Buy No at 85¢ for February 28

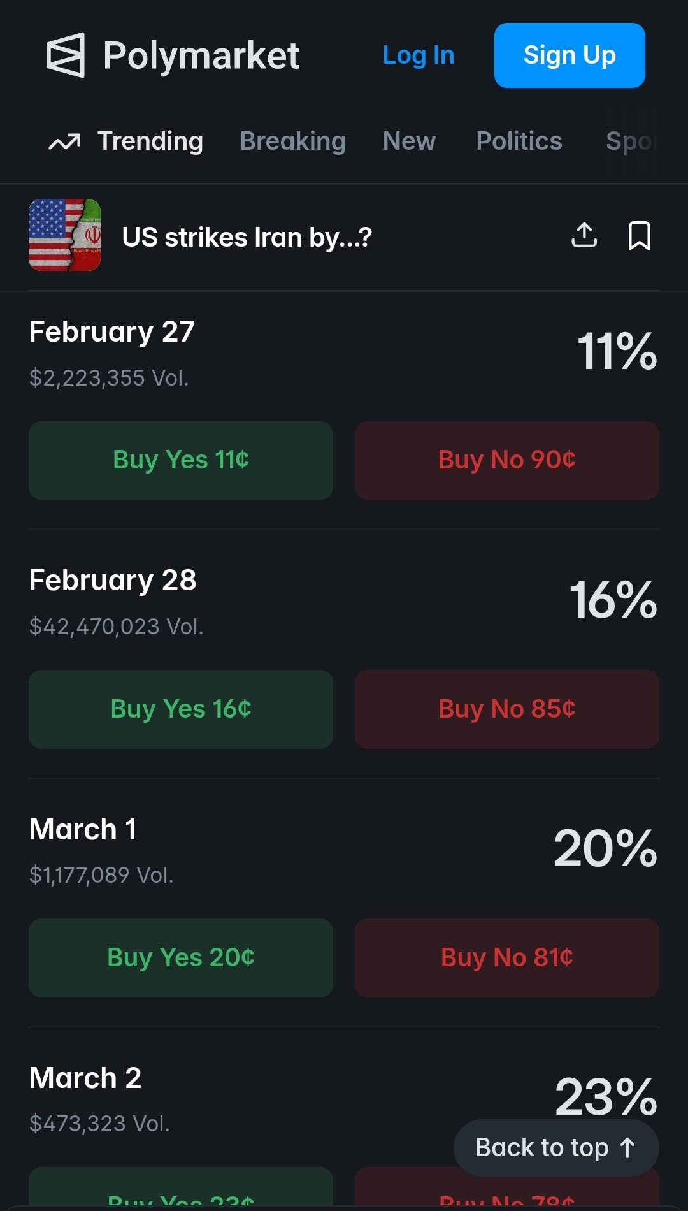click(506, 709)
